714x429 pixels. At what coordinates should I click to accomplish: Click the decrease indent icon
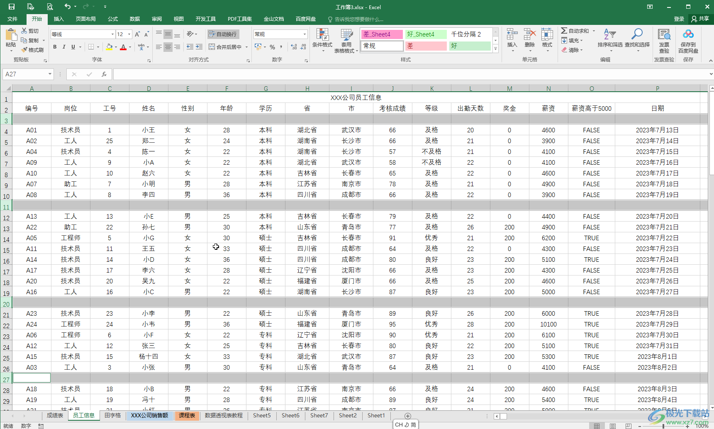[190, 47]
